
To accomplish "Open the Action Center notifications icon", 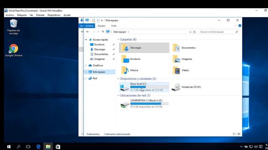I will click(x=260, y=147).
